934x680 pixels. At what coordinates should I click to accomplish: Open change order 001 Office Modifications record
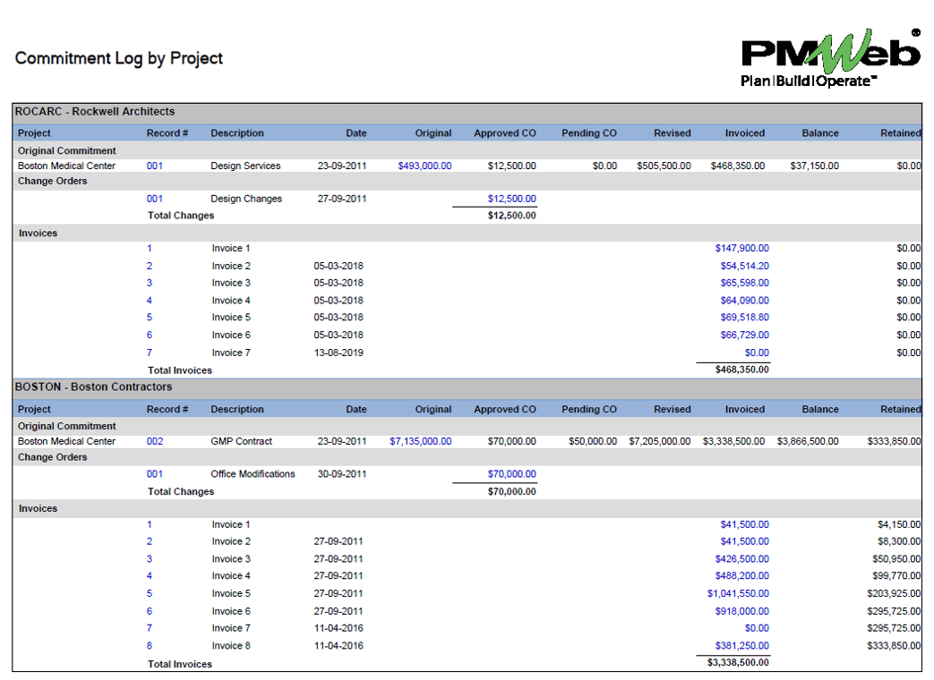(x=155, y=474)
